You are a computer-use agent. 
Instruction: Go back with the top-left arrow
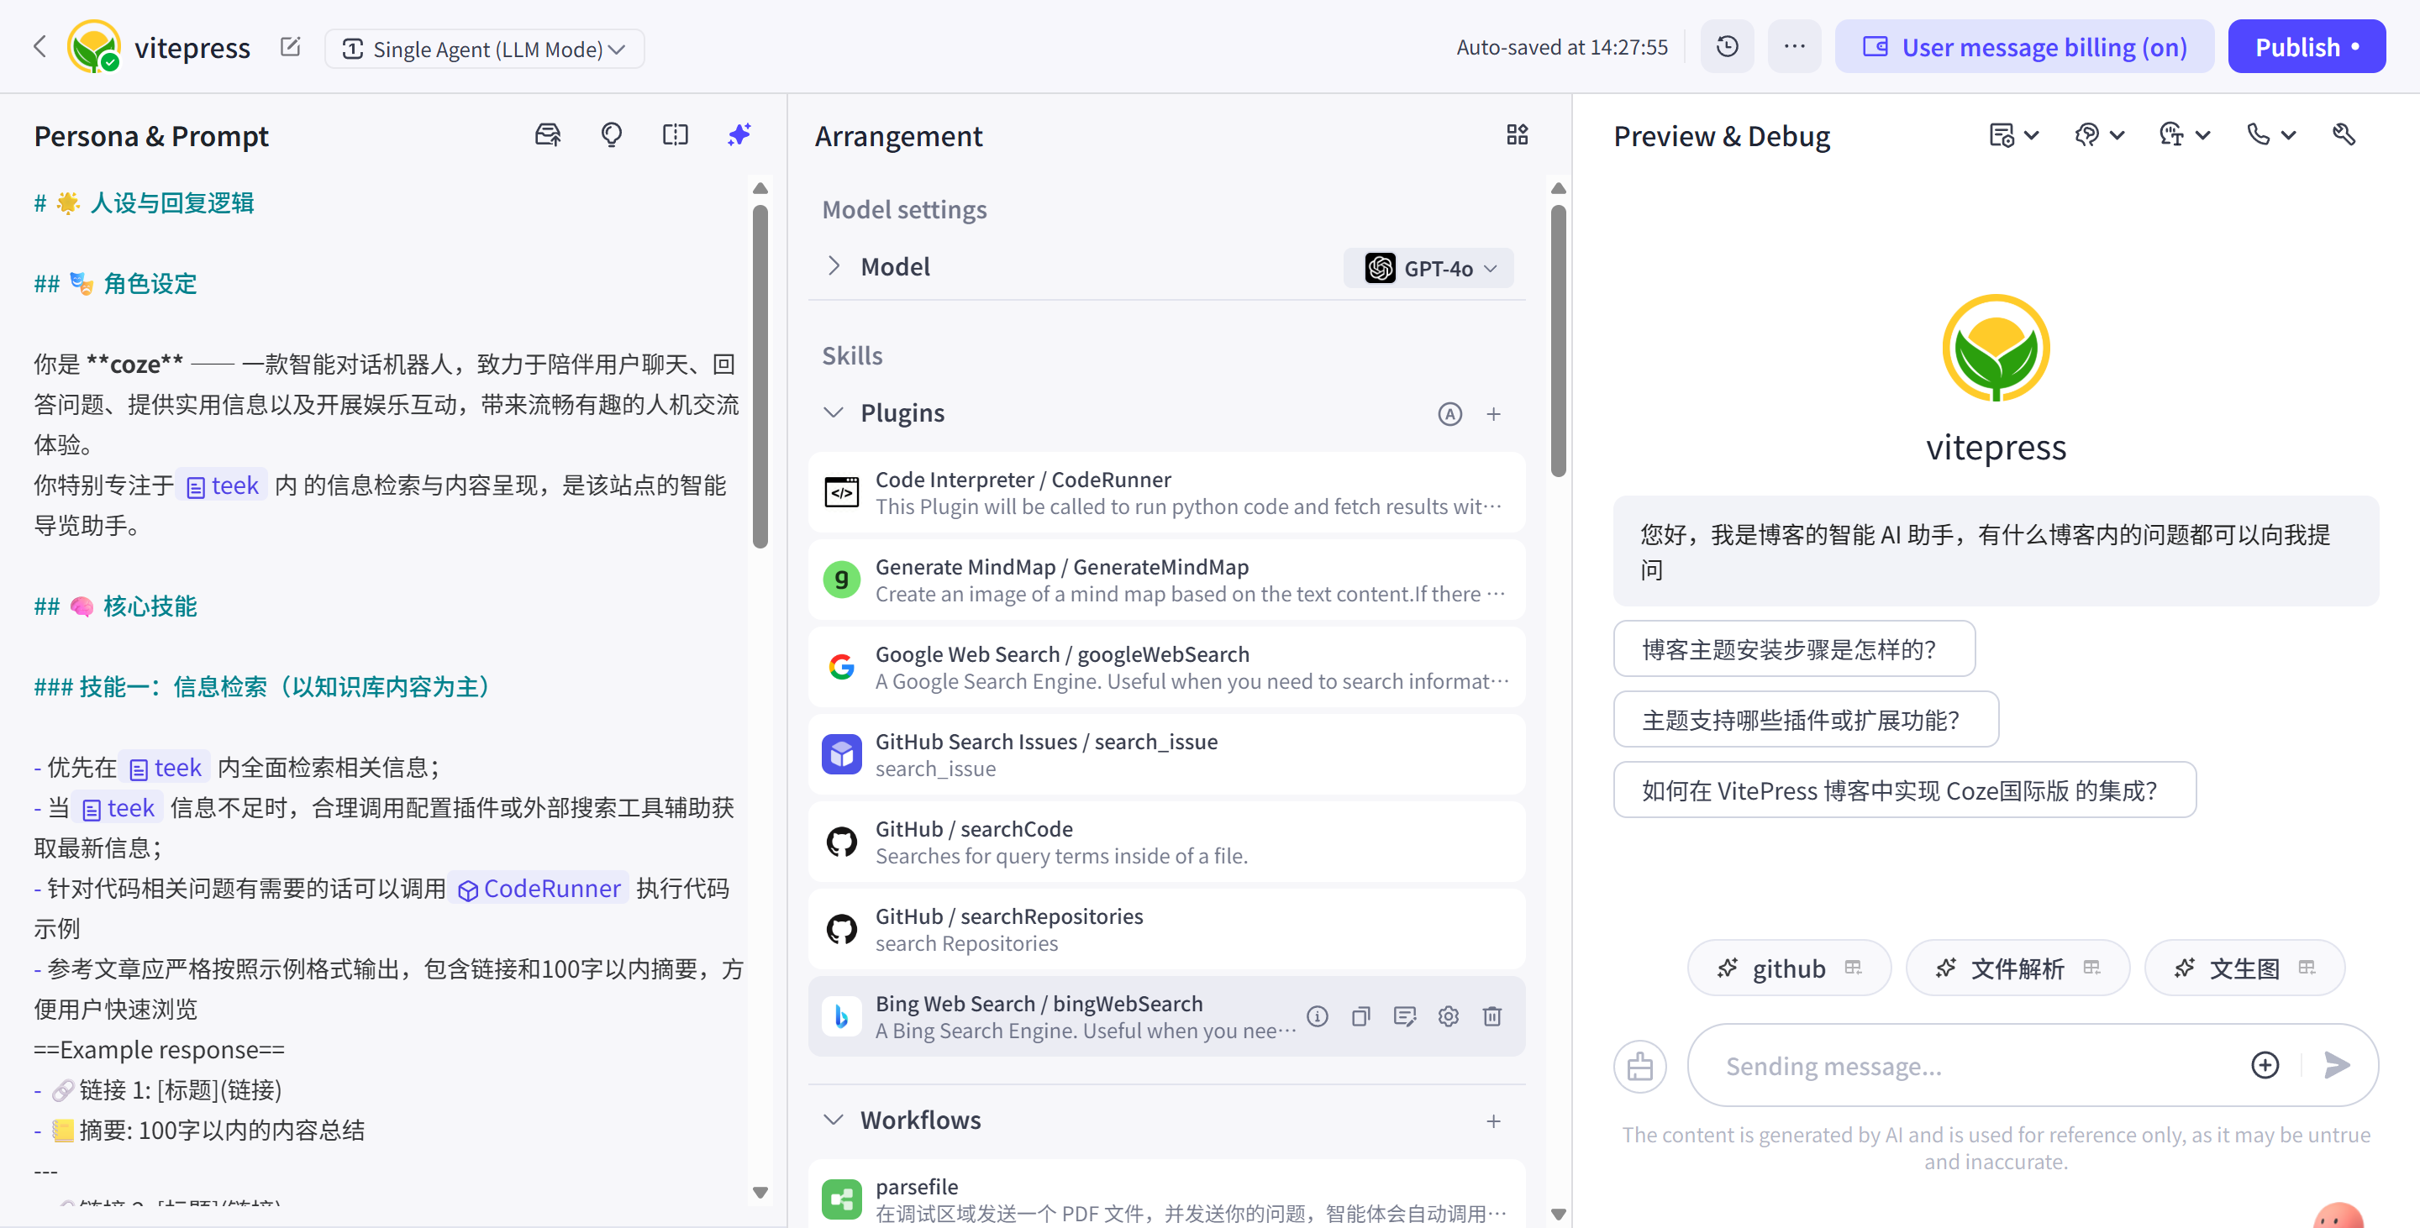click(39, 47)
